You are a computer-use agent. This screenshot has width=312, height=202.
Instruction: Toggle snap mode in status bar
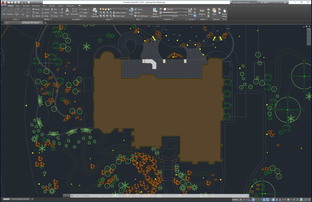pyautogui.click(x=244, y=200)
